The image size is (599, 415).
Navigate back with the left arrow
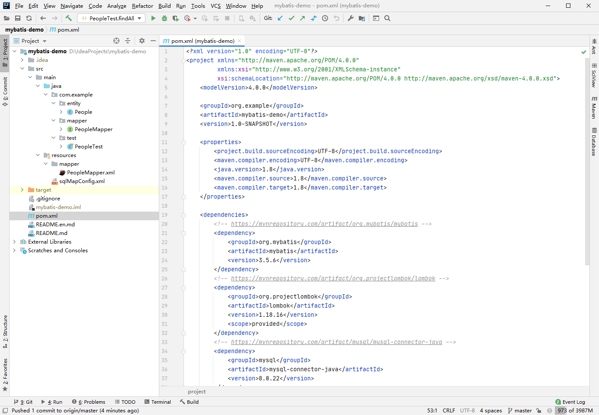coord(43,18)
